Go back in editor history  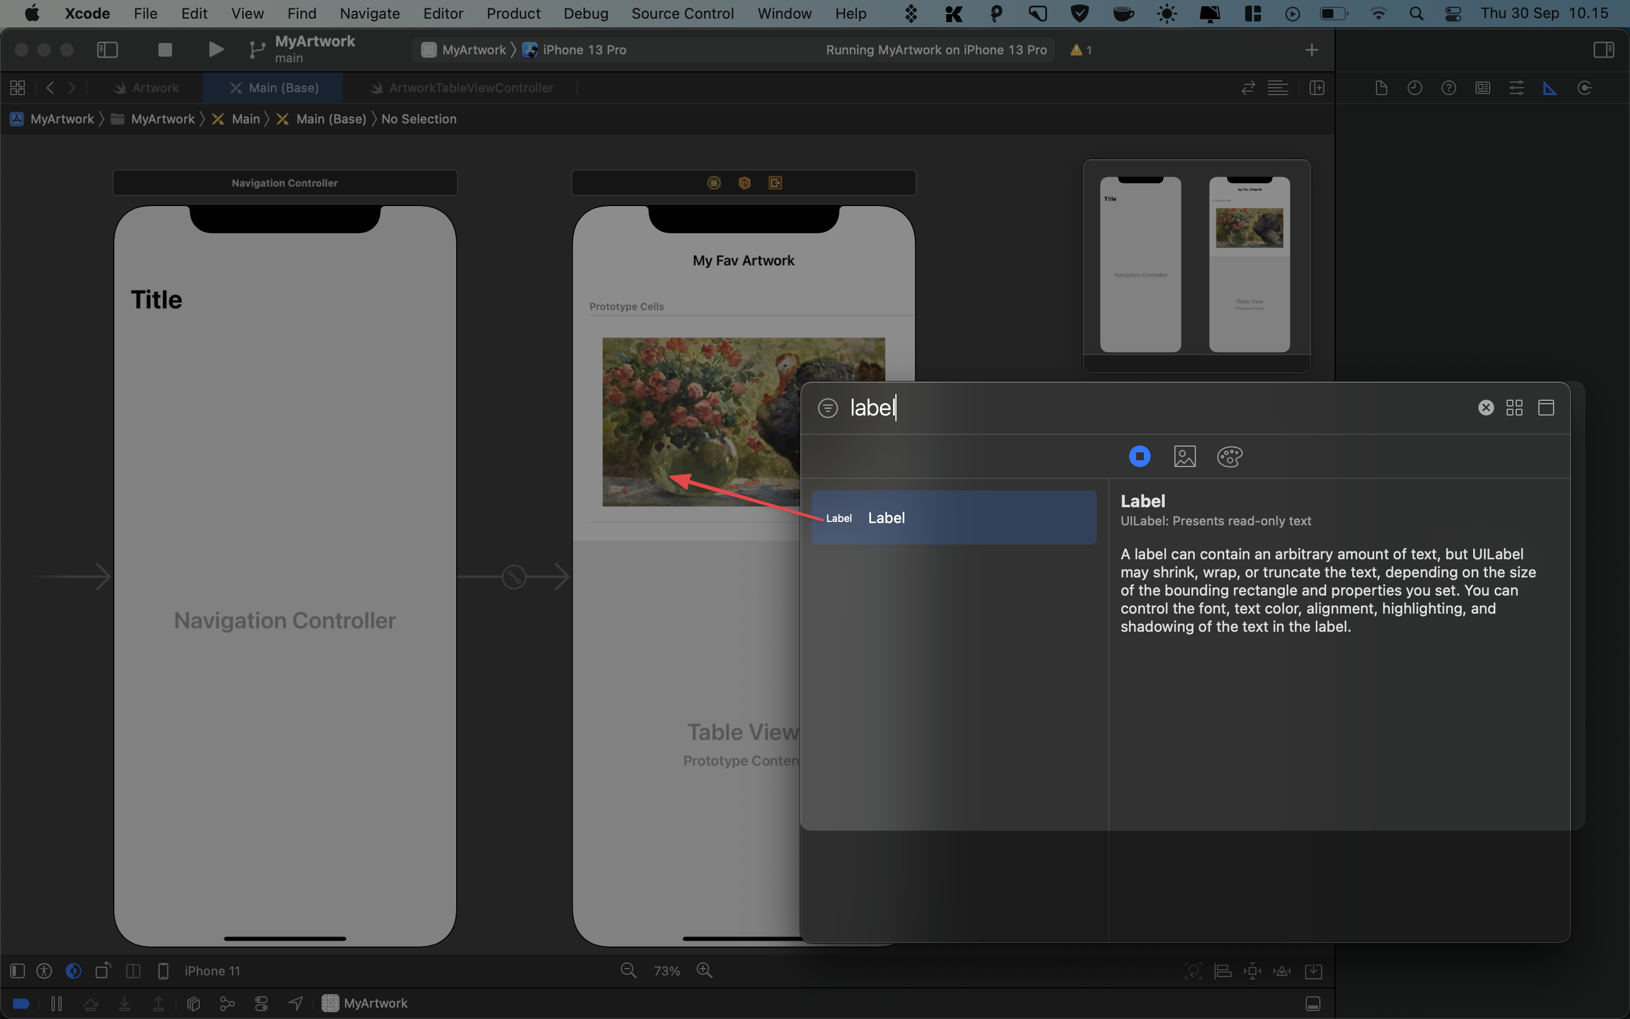tap(50, 88)
